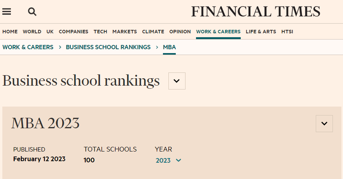Viewport: 343px width, 179px height.
Task: Expand the MBA 2023 ranking selector
Action: tap(324, 124)
